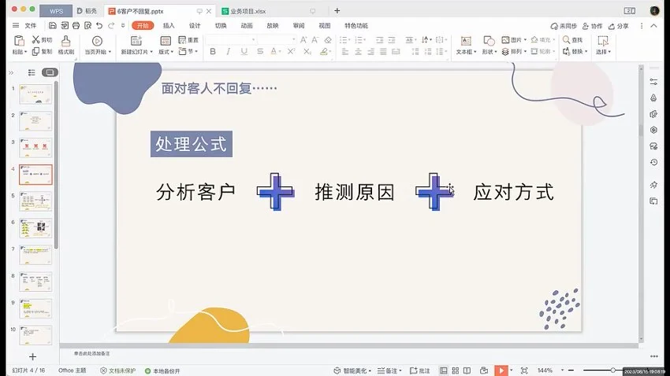Click the zoom slider handle

tap(612, 370)
